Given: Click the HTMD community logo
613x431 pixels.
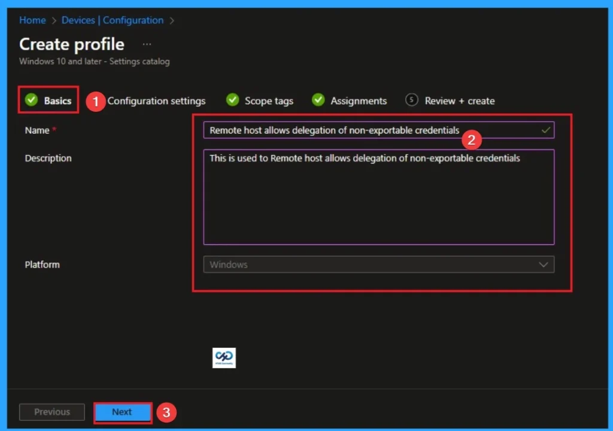Looking at the screenshot, I should pos(223,358).
